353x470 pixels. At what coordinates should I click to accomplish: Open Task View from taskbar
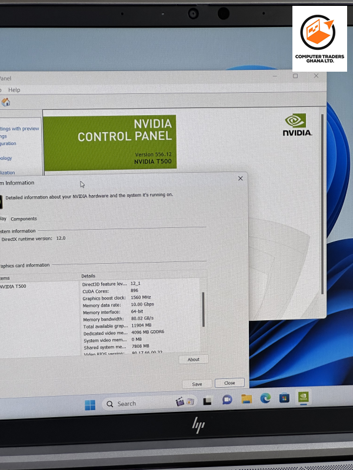pyautogui.click(x=208, y=401)
